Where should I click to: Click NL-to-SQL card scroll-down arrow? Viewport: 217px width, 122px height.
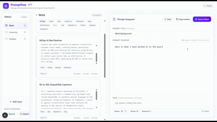coord(97,107)
